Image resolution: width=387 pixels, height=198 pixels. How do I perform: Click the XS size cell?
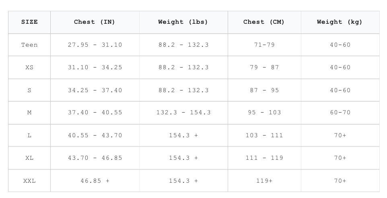click(29, 67)
